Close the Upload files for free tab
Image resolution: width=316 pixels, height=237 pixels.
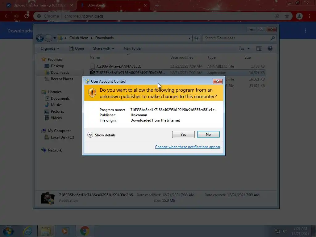[72, 5]
